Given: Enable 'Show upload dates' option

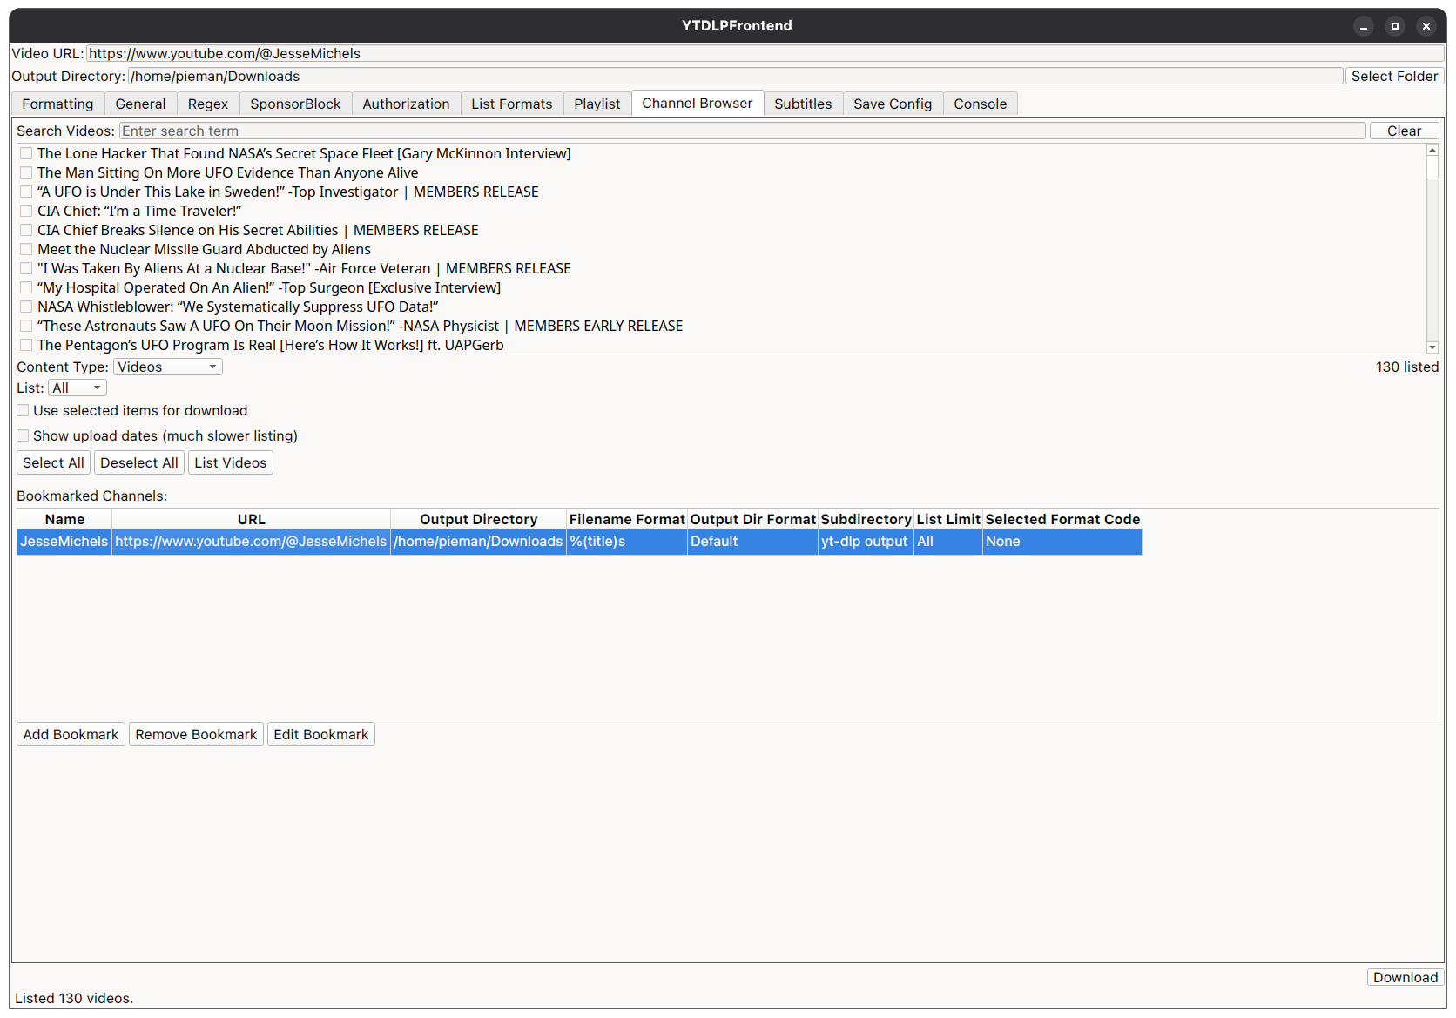Looking at the screenshot, I should tap(23, 435).
